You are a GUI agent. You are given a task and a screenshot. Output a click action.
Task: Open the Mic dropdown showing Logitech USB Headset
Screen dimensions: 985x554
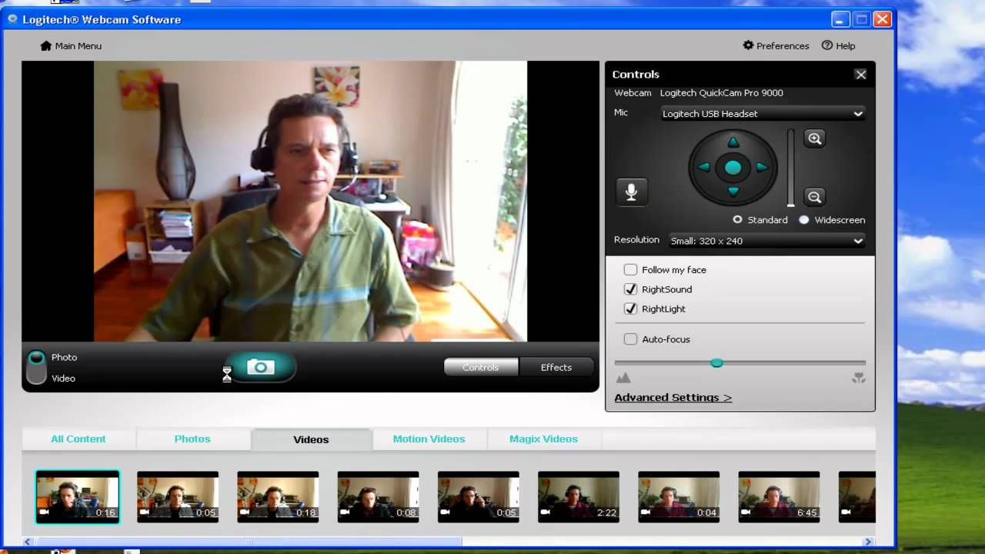pyautogui.click(x=763, y=113)
